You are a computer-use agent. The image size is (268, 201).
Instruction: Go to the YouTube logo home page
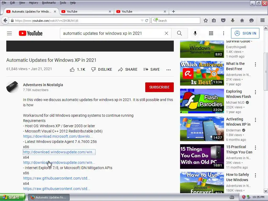(x=31, y=33)
